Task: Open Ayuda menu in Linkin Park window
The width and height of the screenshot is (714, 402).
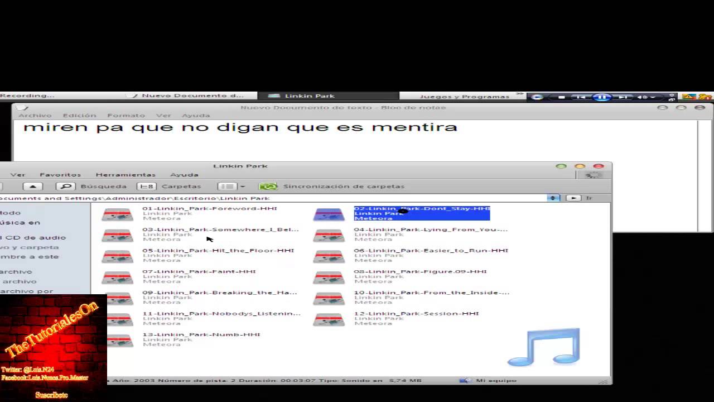Action: coord(184,175)
